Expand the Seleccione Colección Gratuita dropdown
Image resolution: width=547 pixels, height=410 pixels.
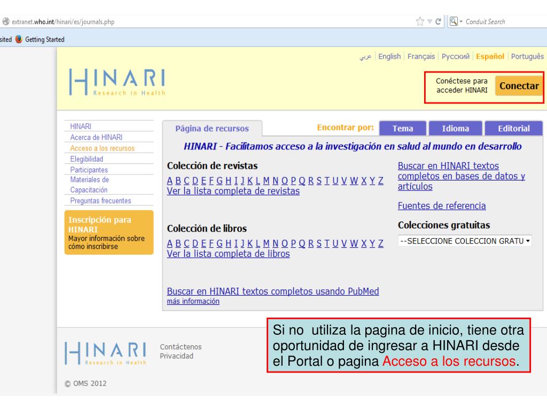(465, 241)
